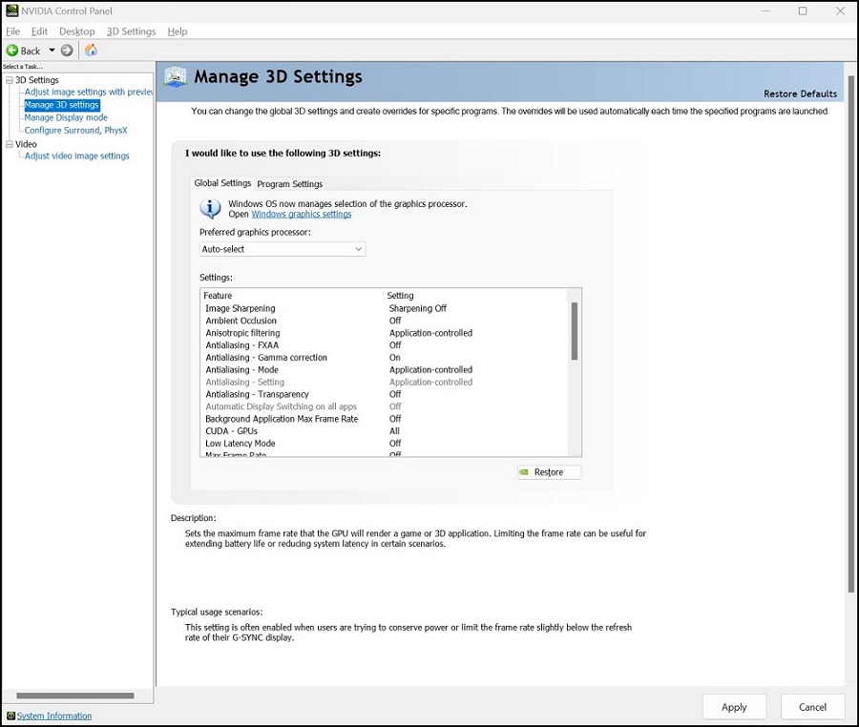Click the Restore button

[x=549, y=471]
